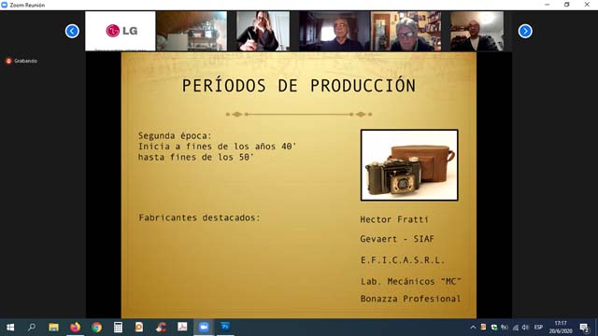Open the clock and date in taskbar

coord(561,328)
